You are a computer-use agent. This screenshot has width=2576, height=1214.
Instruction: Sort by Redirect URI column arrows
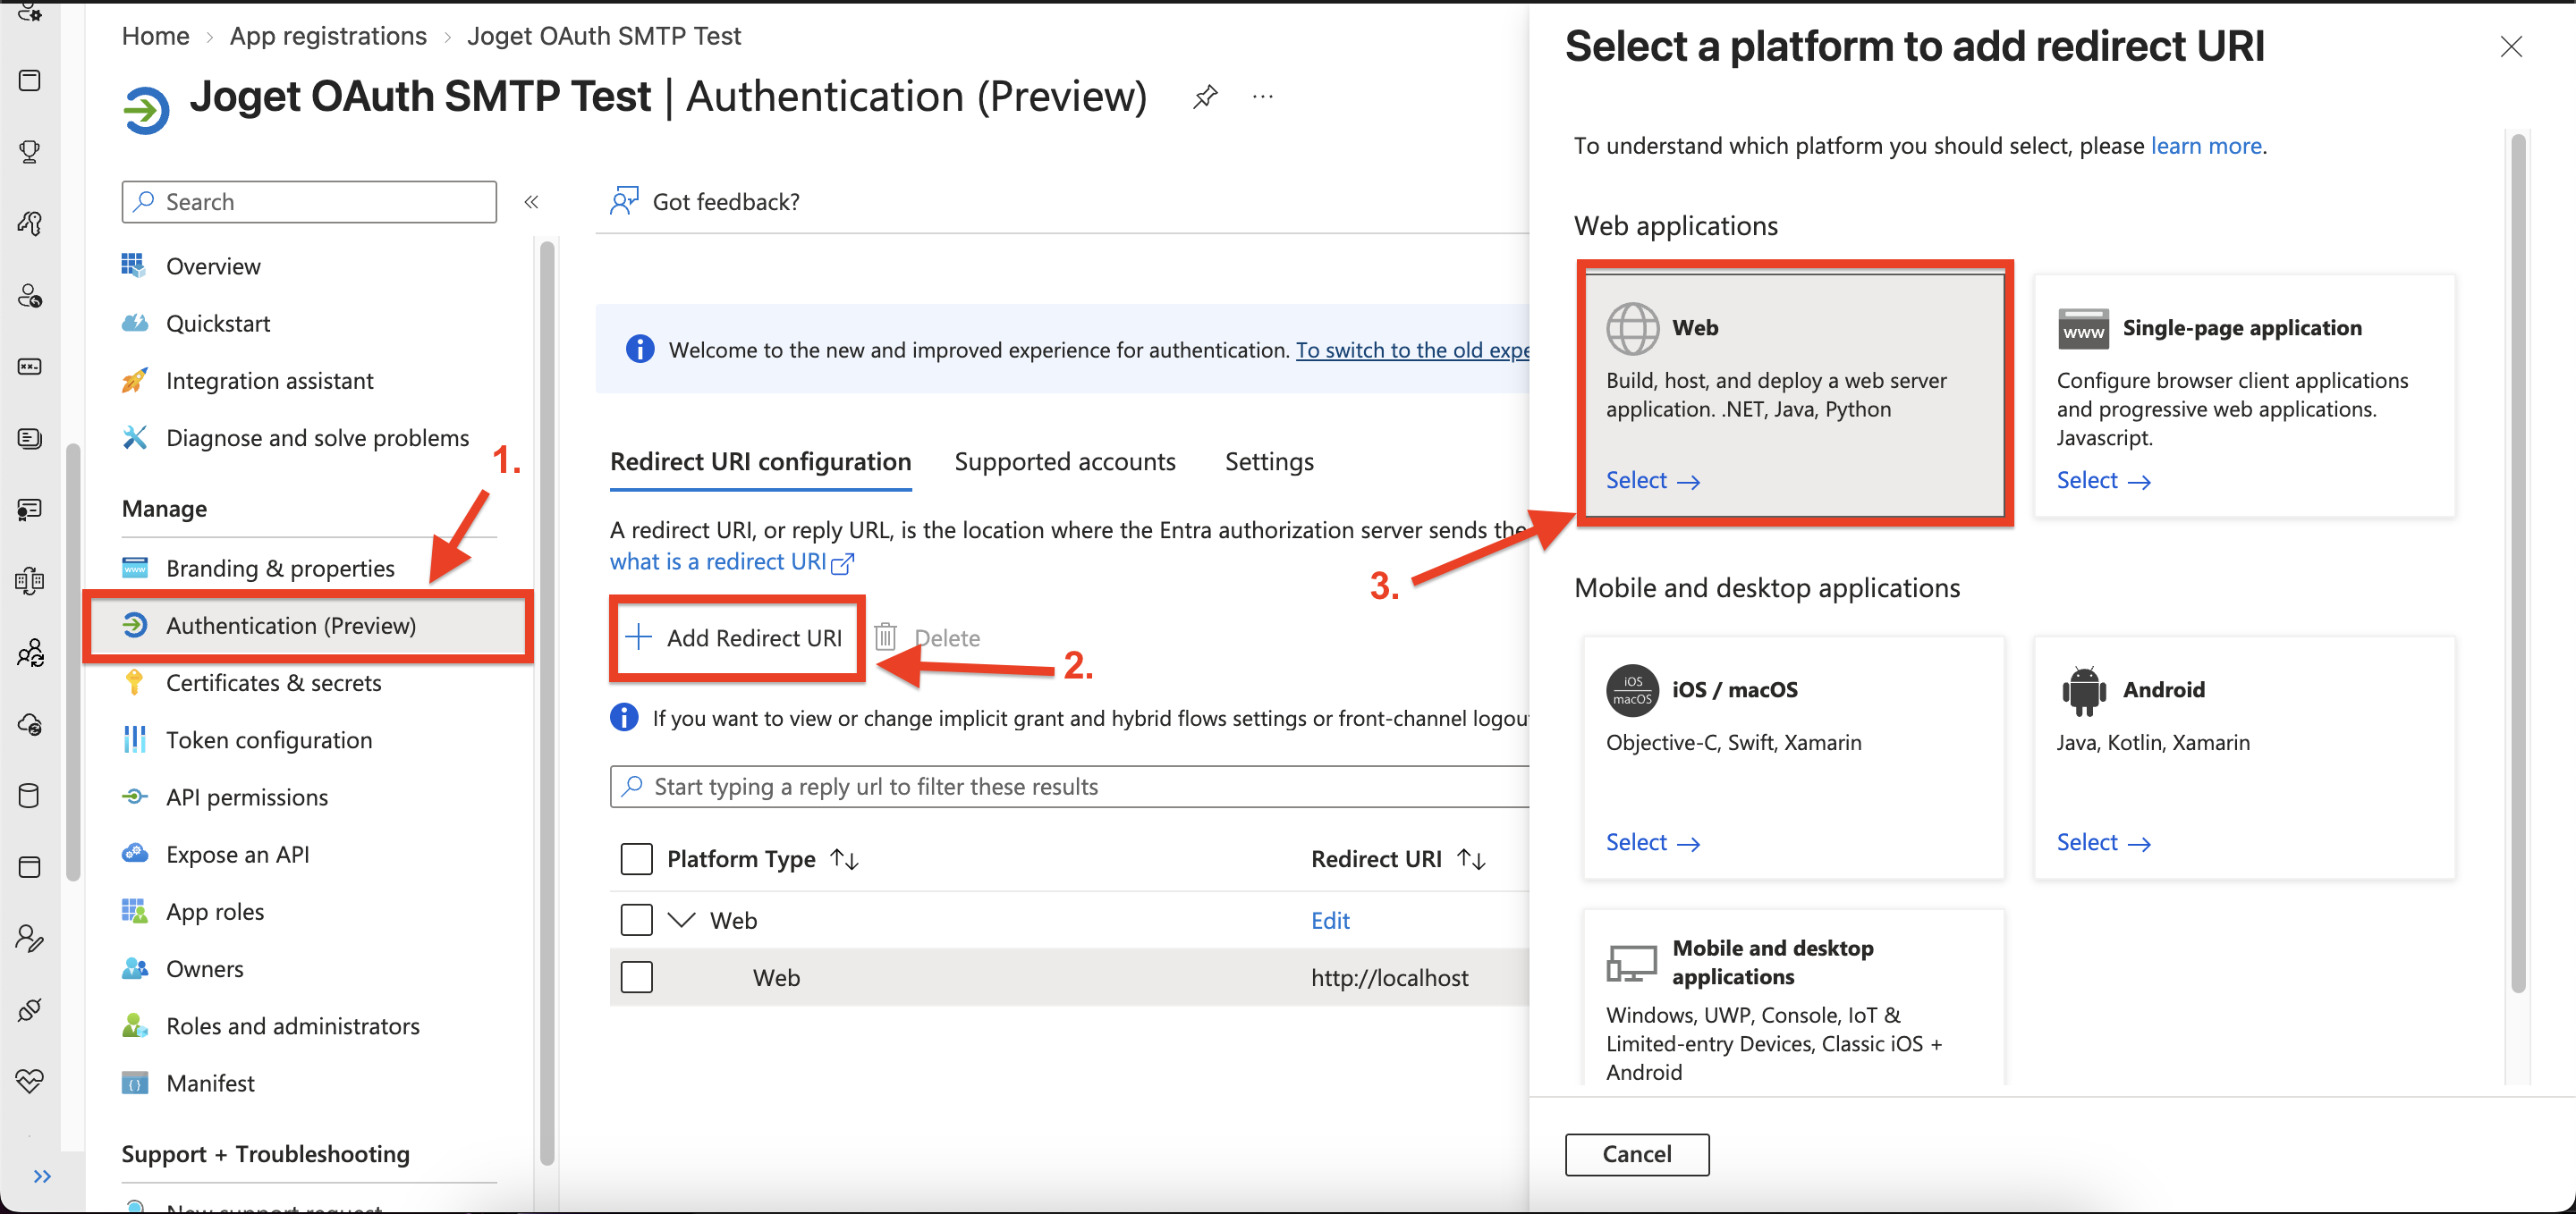pos(1471,858)
